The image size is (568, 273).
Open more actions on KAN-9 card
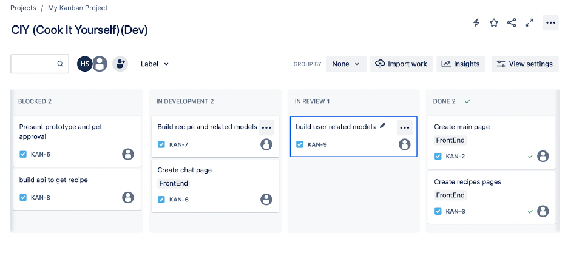pyautogui.click(x=405, y=127)
